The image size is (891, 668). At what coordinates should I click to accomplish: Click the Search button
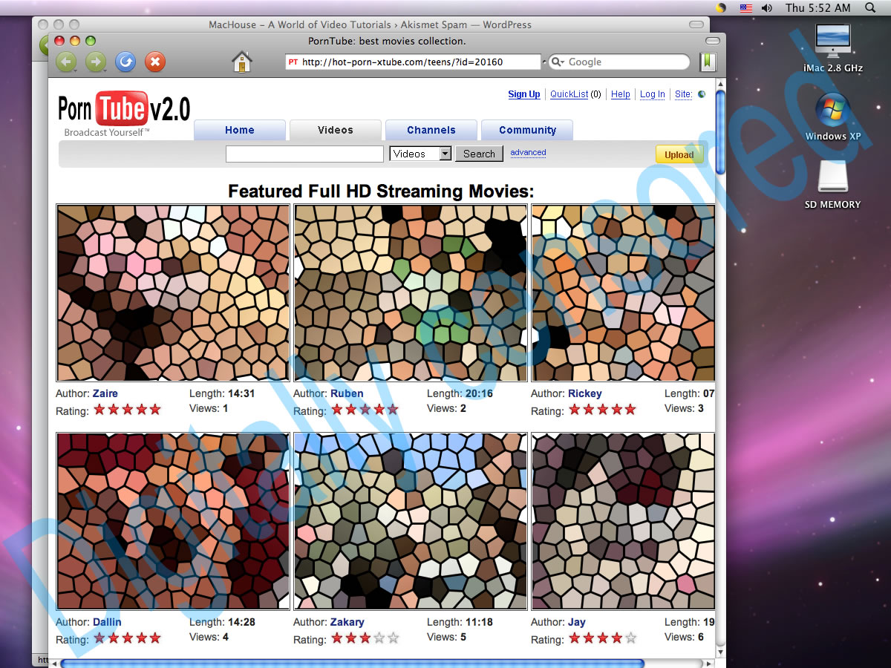(x=479, y=154)
